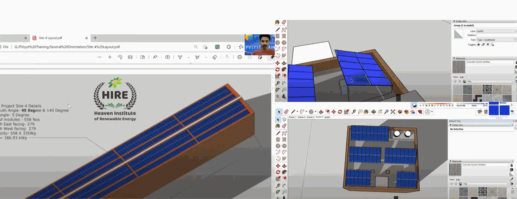The width and height of the screenshot is (517, 199).
Task: Pick the black-white patterned tile swatch in the upper SketchUp window
Action: point(487,89)
